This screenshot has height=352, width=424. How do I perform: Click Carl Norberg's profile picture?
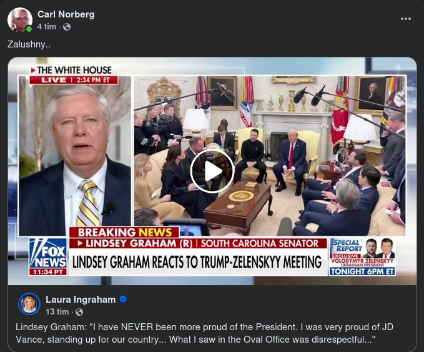20,20
